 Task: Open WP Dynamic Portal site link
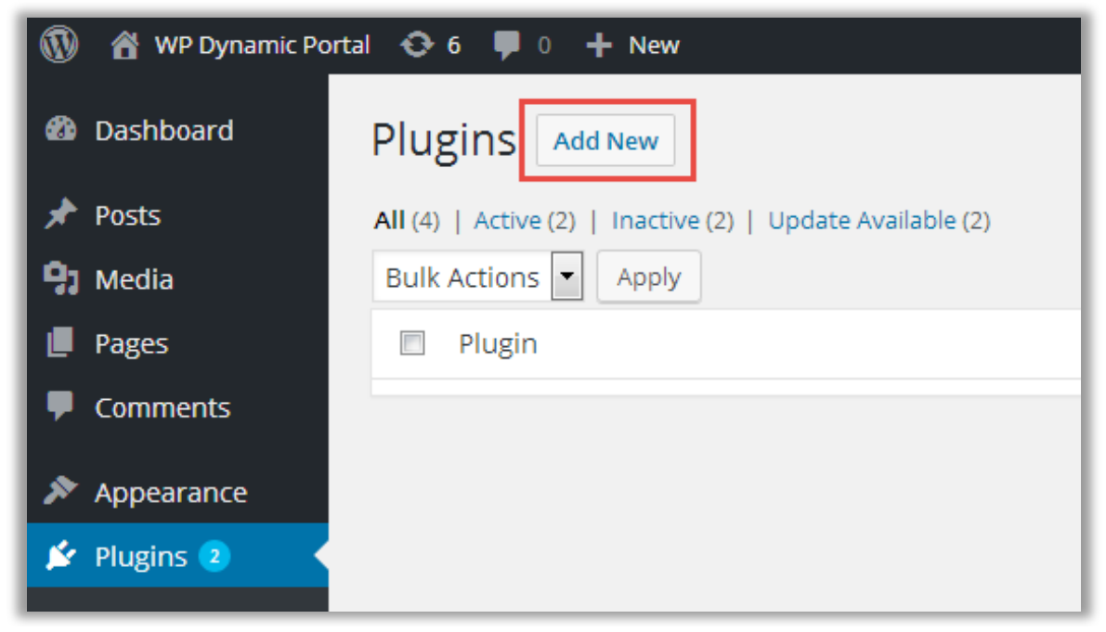[263, 45]
